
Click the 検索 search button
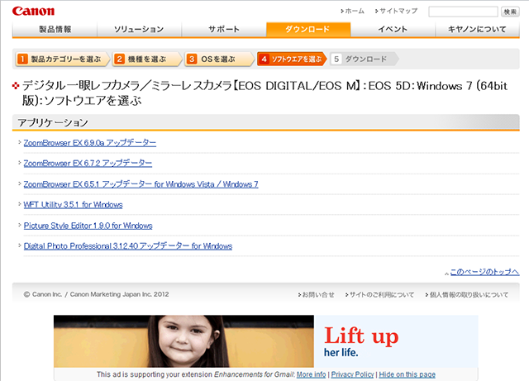pos(510,12)
